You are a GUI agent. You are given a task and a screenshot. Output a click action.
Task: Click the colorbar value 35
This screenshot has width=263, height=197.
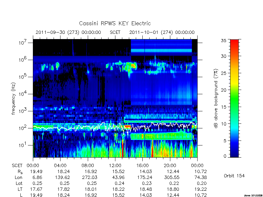224,41
